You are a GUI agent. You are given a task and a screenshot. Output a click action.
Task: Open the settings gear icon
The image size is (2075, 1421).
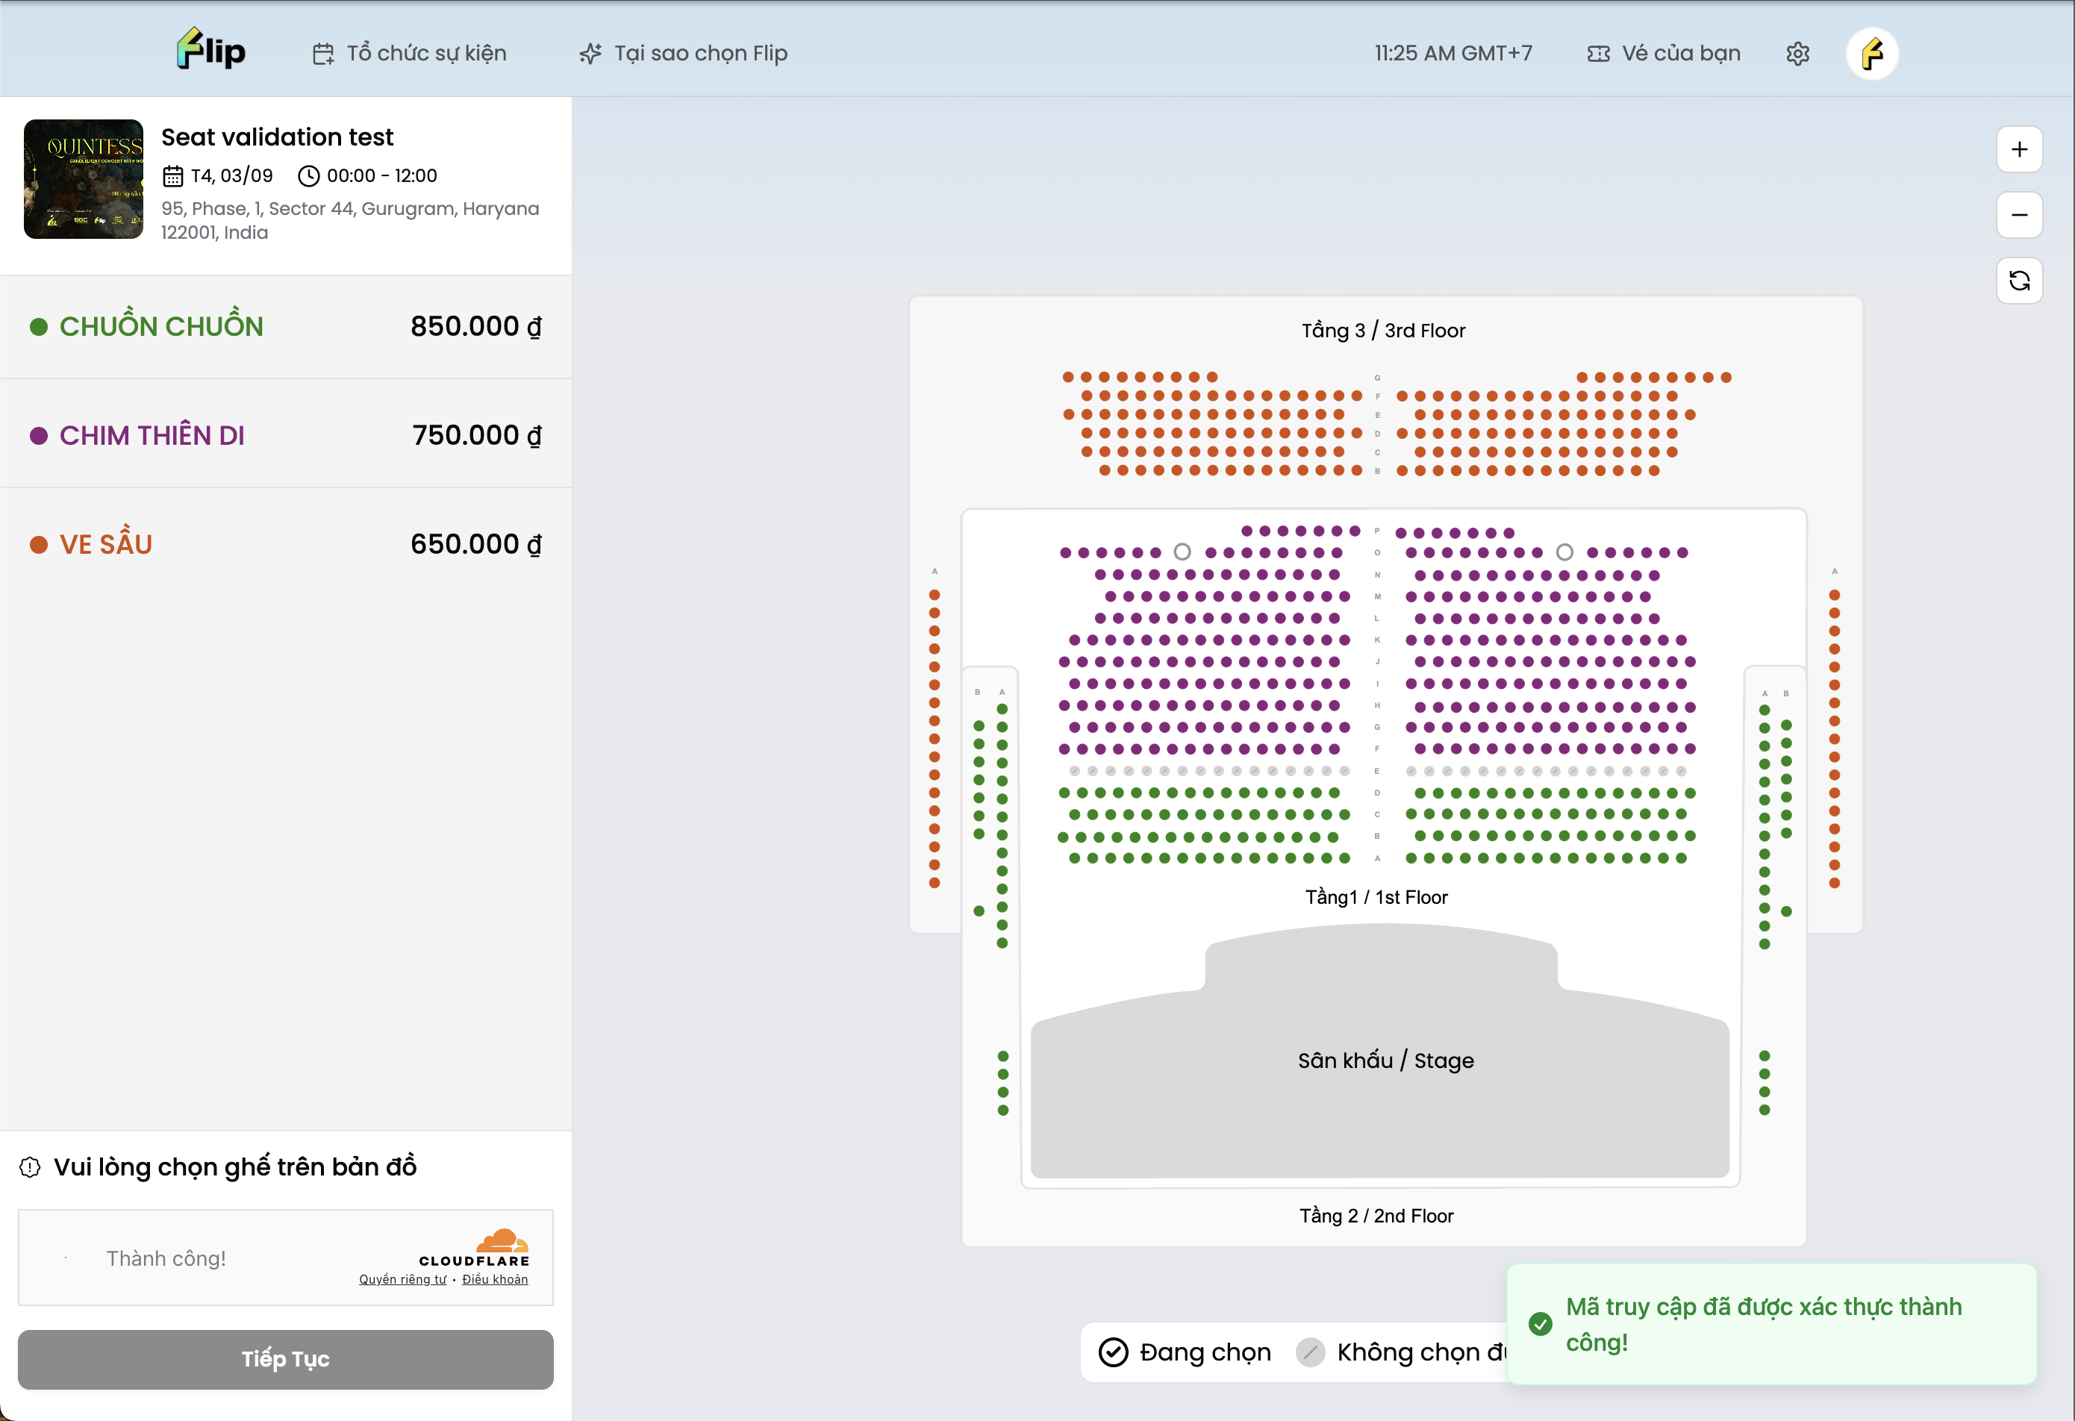coord(1797,54)
